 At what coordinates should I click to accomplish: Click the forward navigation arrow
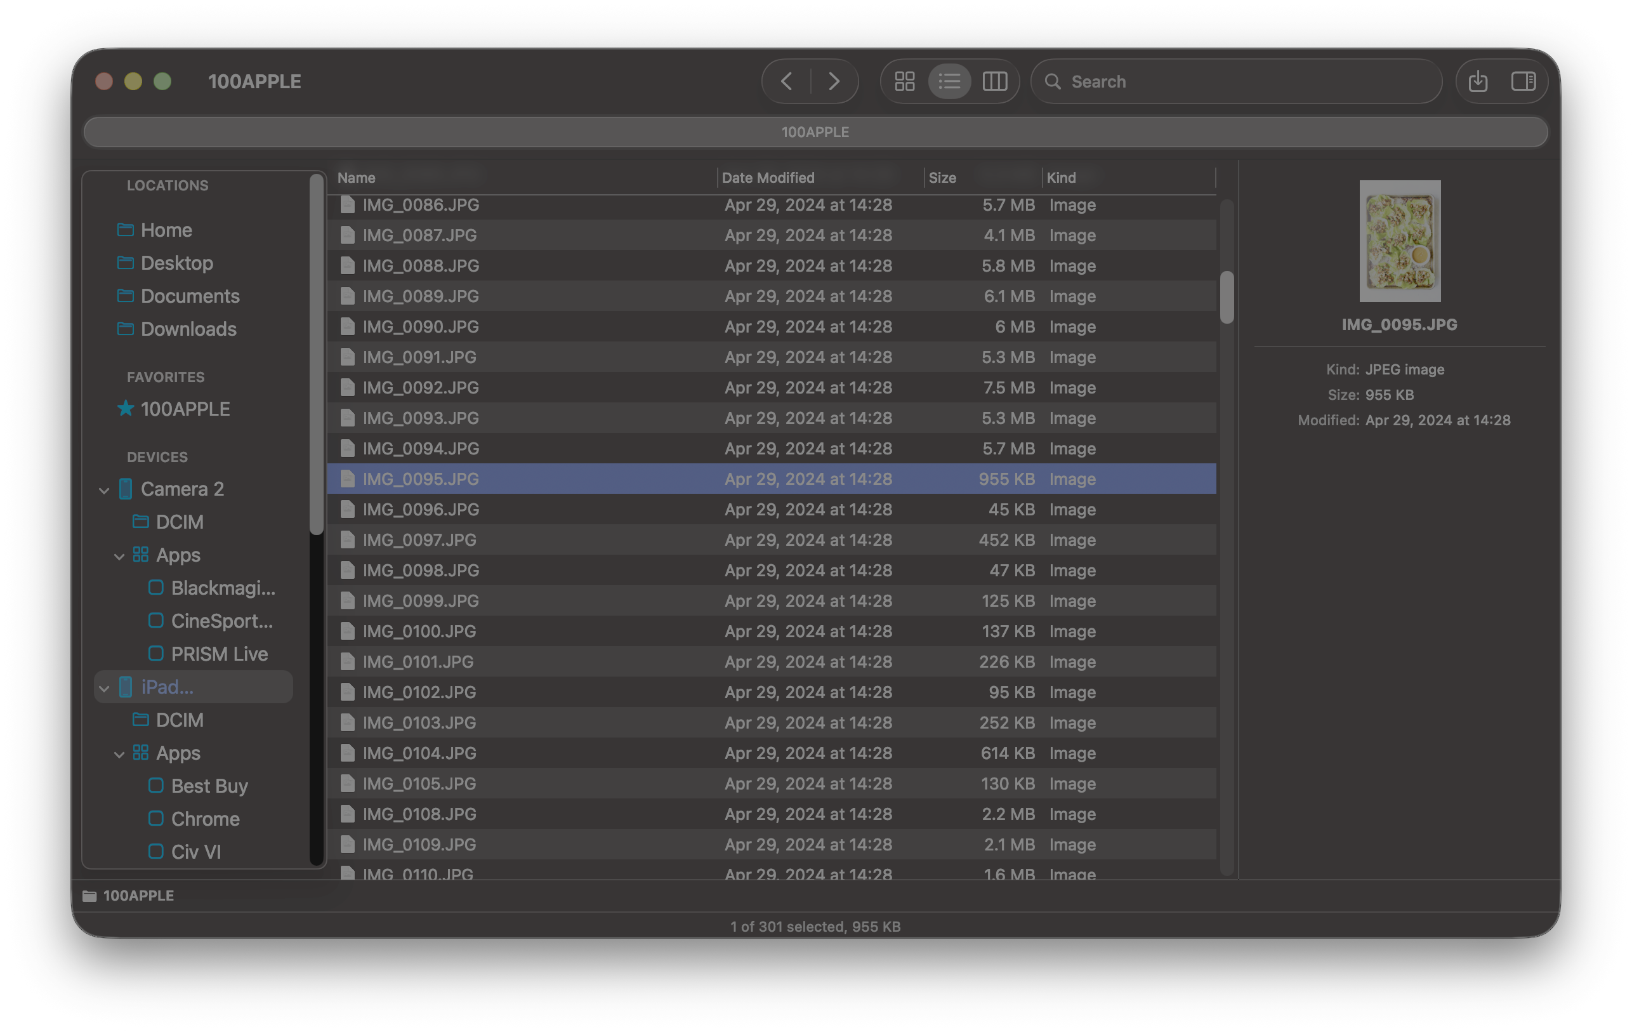click(x=834, y=81)
